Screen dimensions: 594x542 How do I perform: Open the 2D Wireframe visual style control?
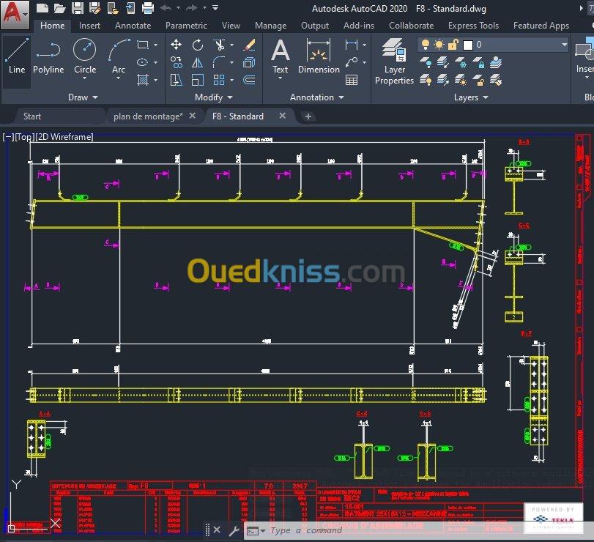pos(64,136)
